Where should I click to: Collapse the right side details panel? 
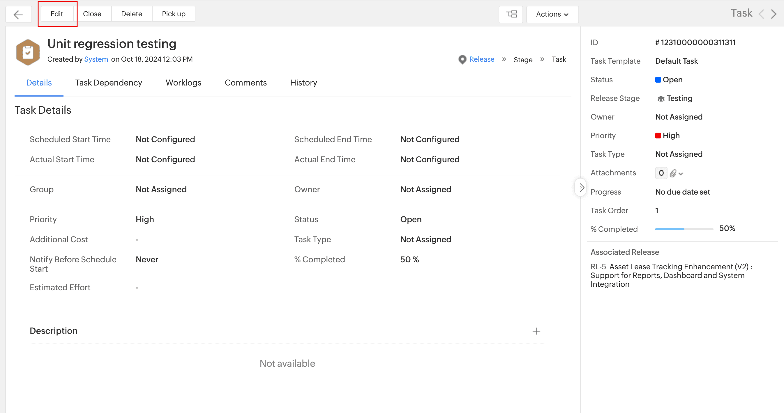click(x=581, y=188)
